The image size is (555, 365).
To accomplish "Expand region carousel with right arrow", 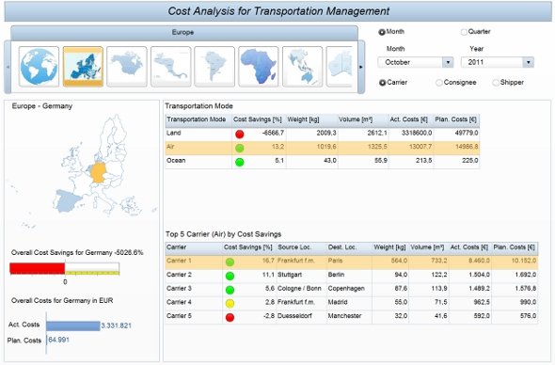I will [x=361, y=67].
